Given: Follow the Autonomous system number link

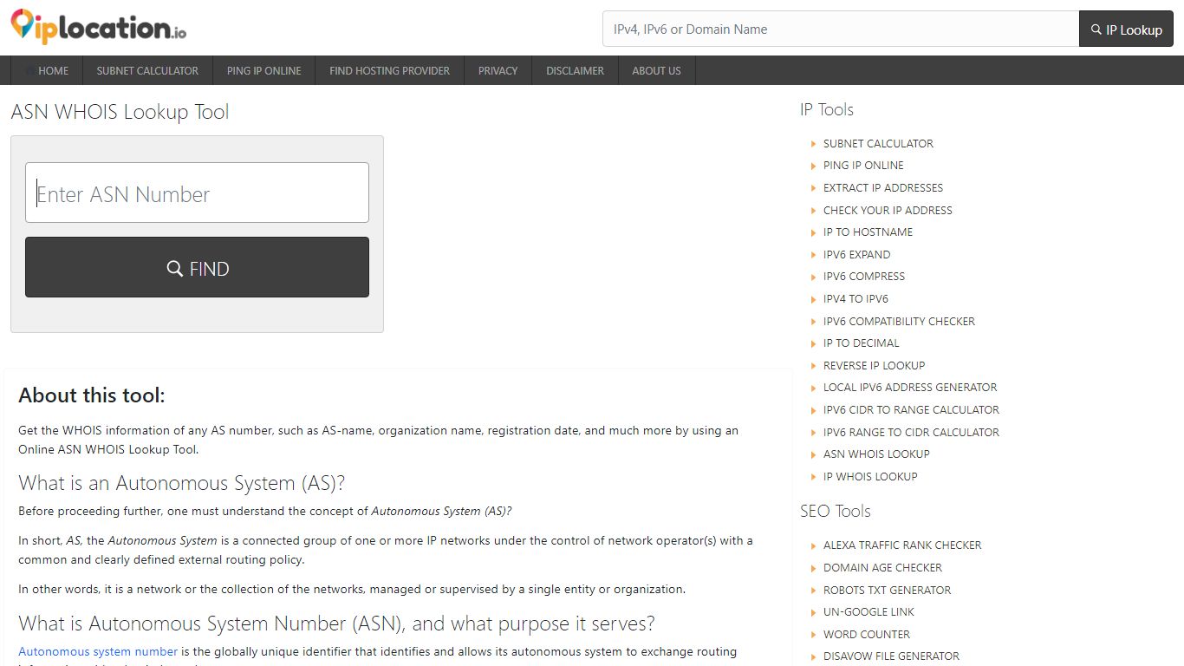Looking at the screenshot, I should coord(98,651).
